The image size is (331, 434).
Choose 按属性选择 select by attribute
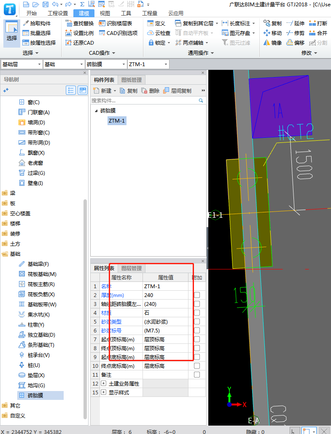(39, 43)
